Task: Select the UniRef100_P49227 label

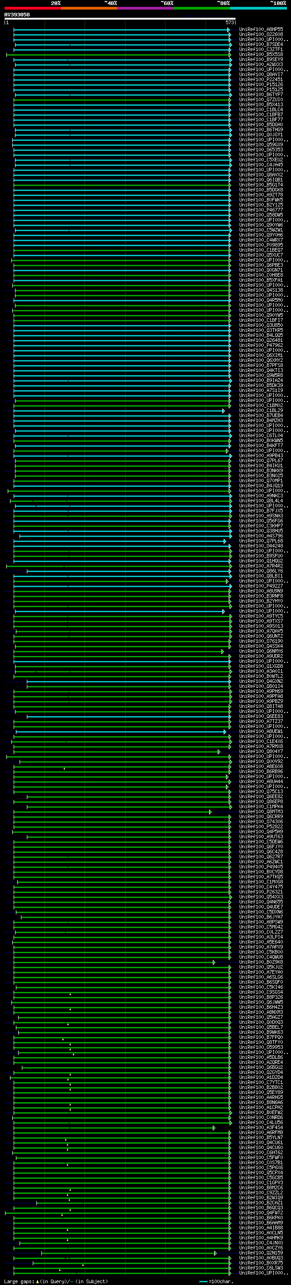Action: click(x=261, y=586)
